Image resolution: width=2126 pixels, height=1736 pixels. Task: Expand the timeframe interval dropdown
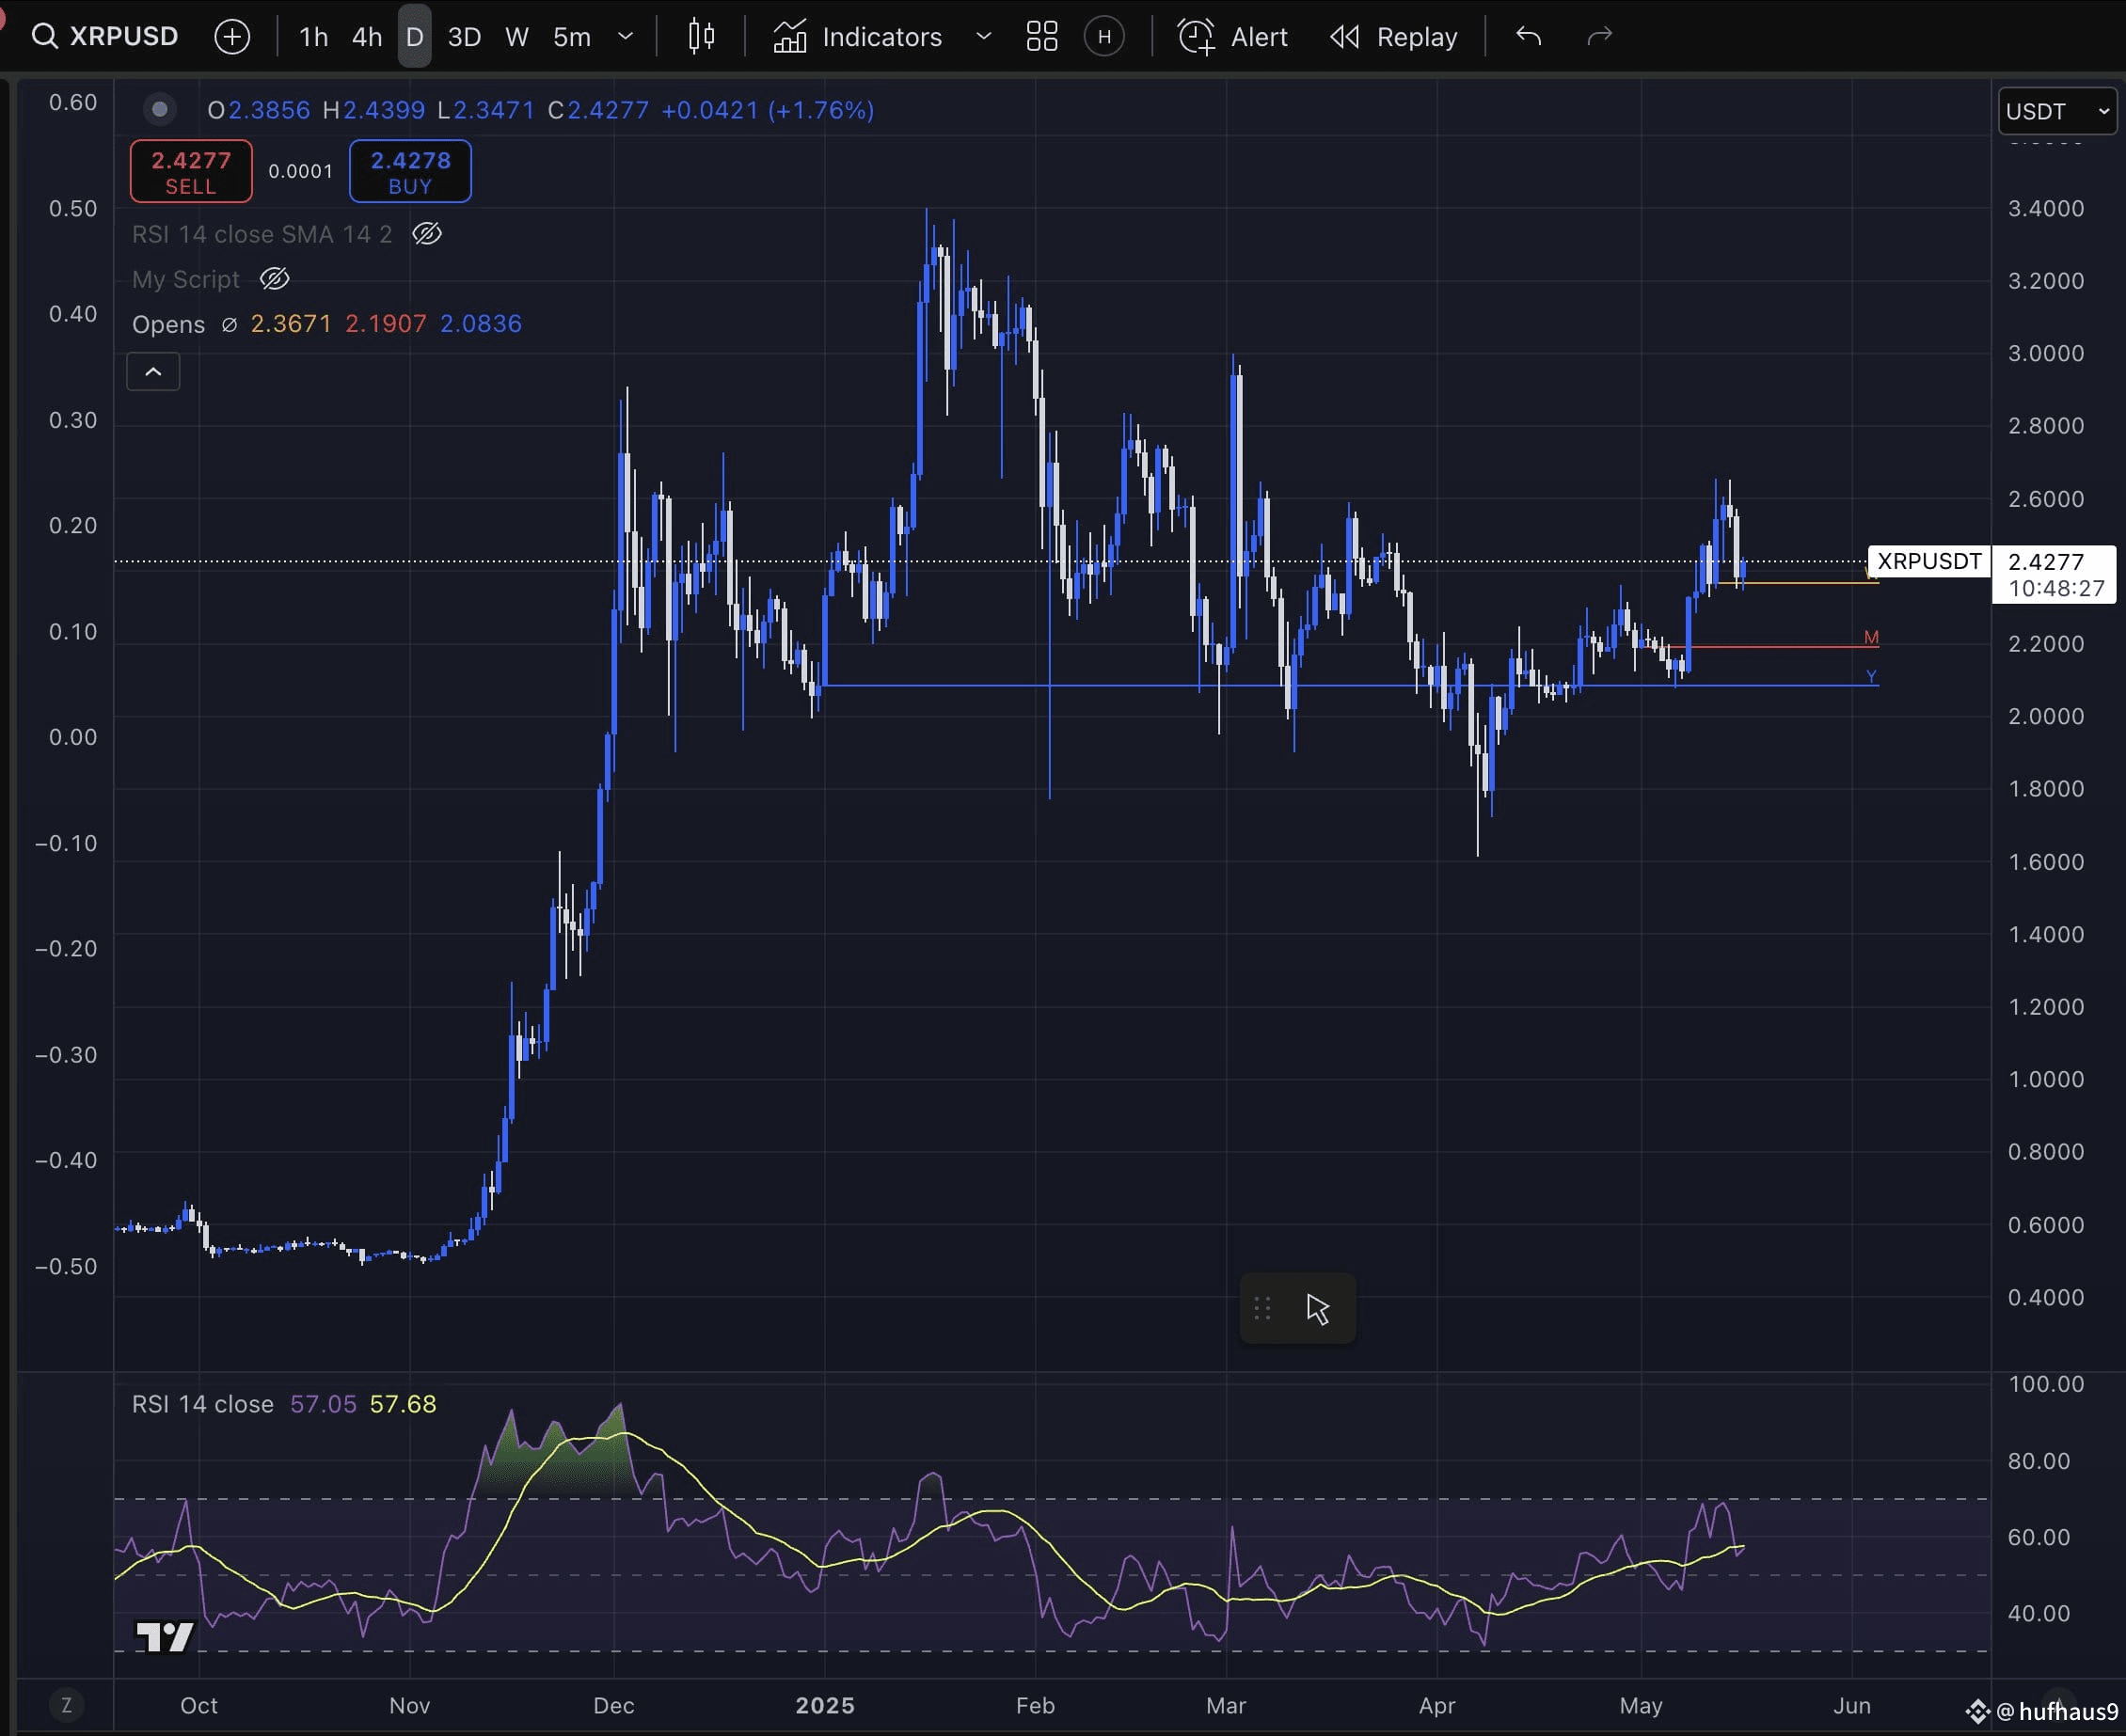(626, 37)
